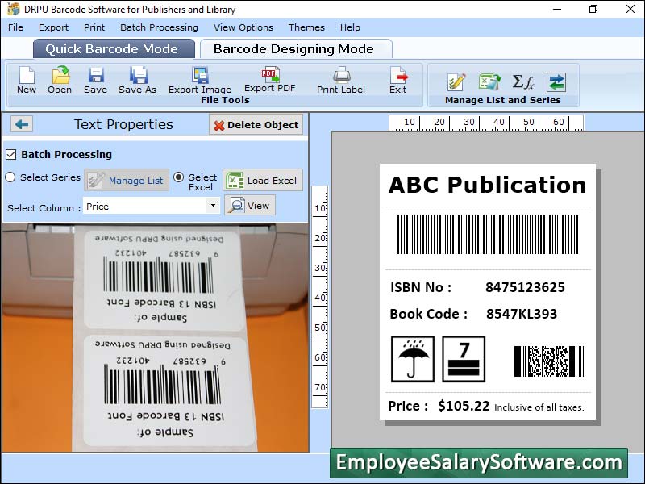Change selected column from Price
The height and width of the screenshot is (484, 645).
tap(149, 206)
